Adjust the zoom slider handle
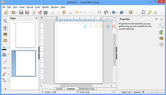 (151, 92)
